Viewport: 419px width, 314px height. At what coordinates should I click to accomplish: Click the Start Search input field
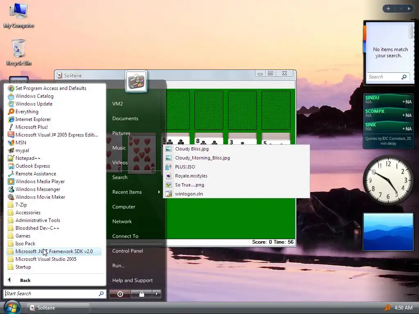point(55,294)
